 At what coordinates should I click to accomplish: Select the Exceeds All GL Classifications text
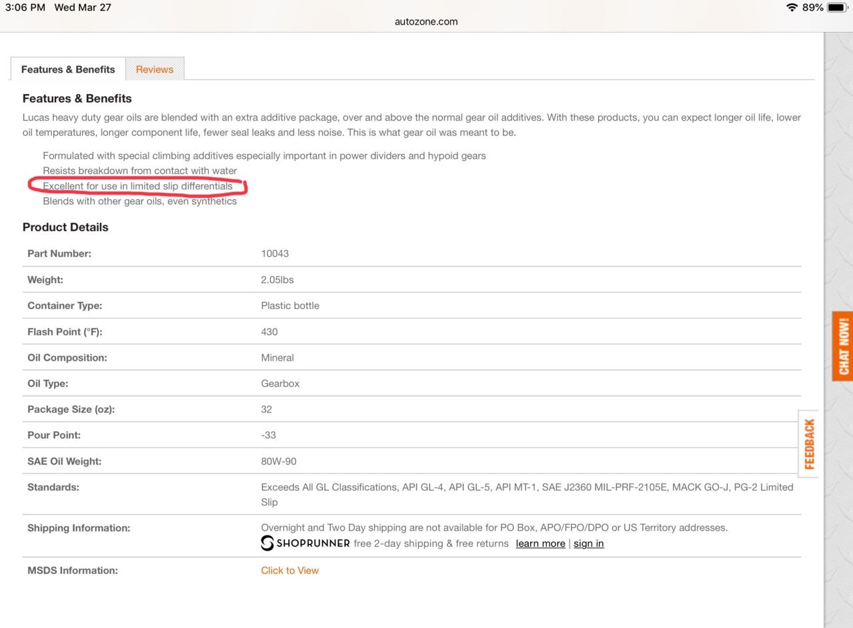tap(527, 495)
